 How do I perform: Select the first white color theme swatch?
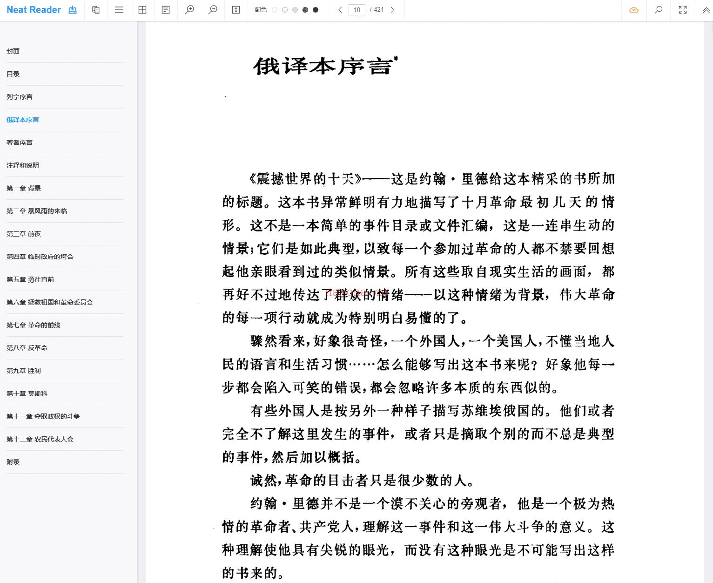(x=275, y=10)
